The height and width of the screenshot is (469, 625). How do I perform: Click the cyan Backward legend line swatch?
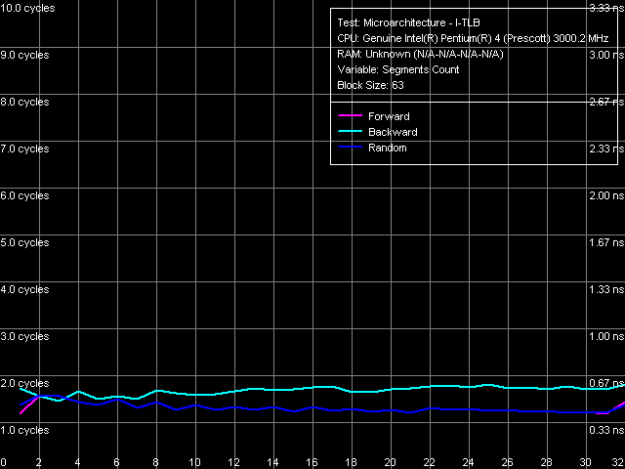click(349, 133)
